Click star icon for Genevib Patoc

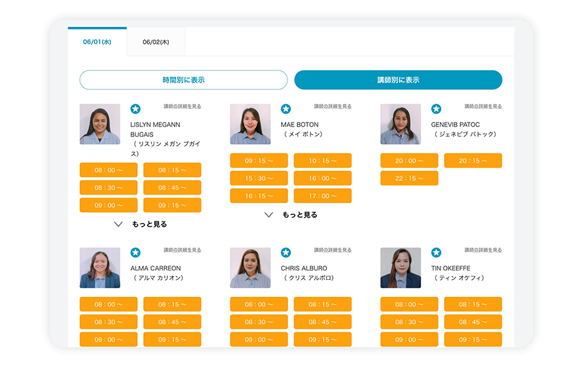click(x=436, y=109)
